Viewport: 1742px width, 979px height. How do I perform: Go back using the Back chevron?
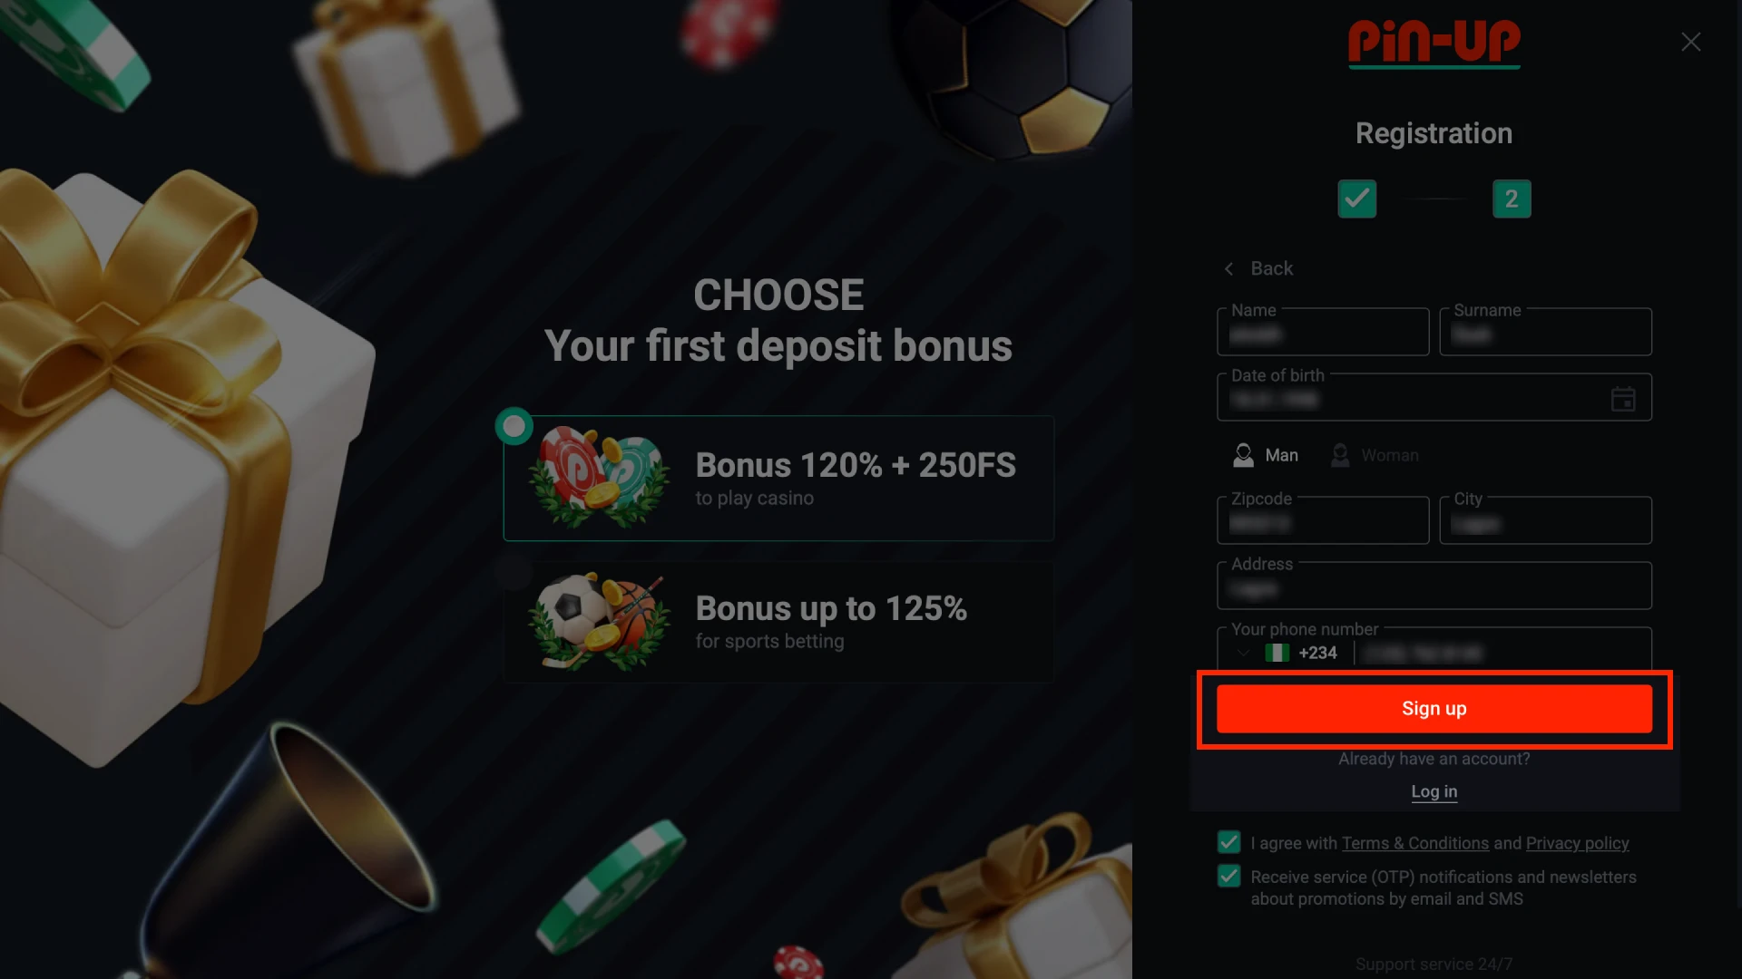tap(1228, 268)
